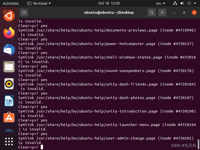Click the terminal title ubuntu@ubuntu: ~/Desktop
This screenshot has height=150, width=200.
pos(109,12)
